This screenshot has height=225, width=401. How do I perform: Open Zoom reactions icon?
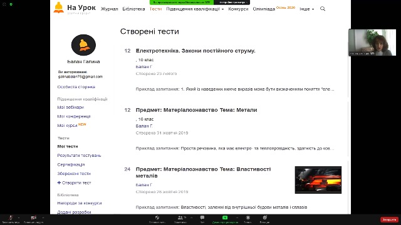click(x=264, y=217)
